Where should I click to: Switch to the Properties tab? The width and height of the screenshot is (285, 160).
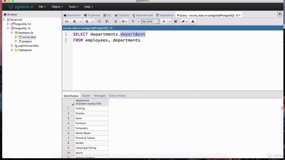pos(92,16)
